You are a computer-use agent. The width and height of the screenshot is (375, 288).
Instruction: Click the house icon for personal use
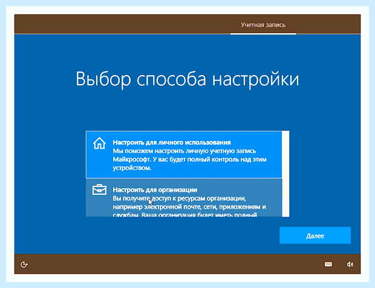[99, 143]
